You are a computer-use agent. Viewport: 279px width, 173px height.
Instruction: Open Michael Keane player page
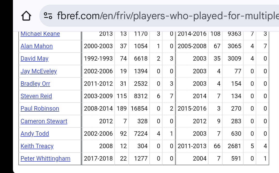tap(40, 34)
